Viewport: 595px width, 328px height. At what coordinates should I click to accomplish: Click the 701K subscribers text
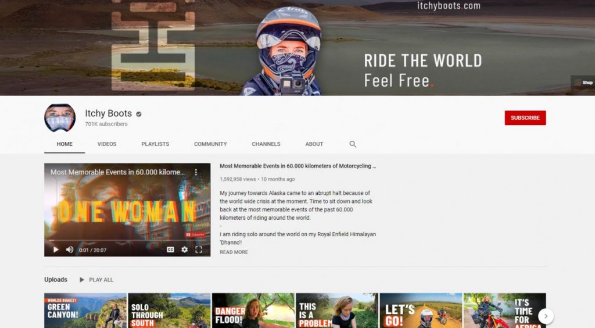click(106, 124)
